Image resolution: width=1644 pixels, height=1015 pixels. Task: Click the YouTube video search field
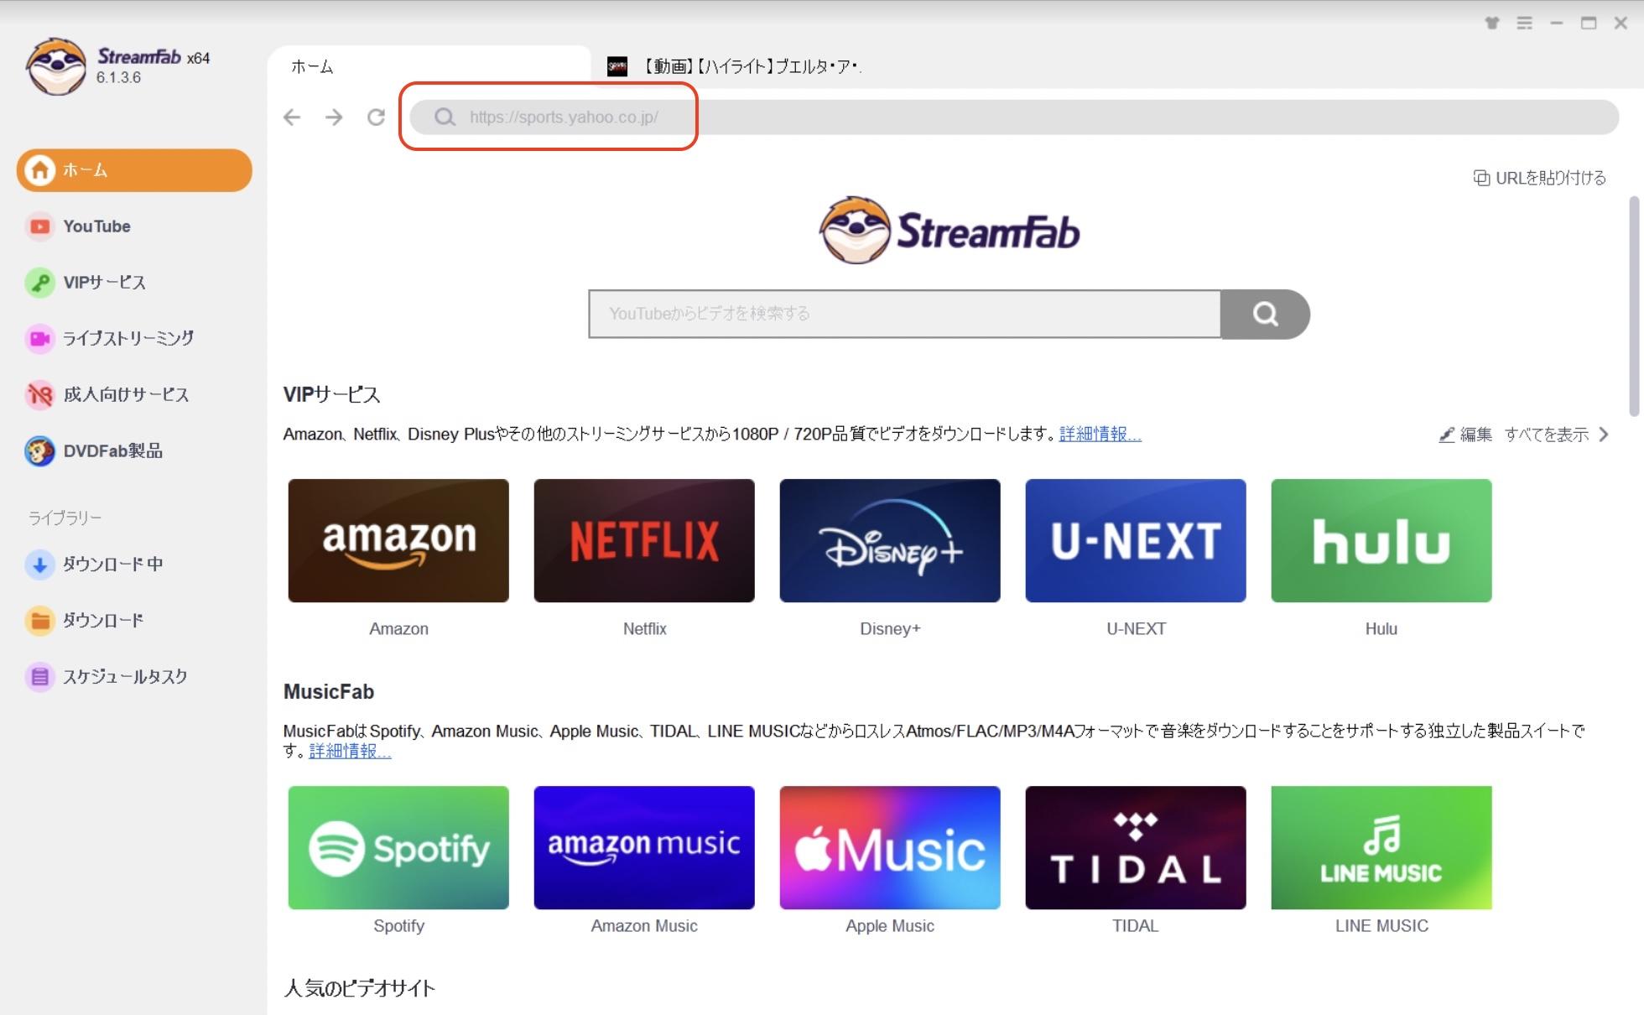click(x=904, y=314)
